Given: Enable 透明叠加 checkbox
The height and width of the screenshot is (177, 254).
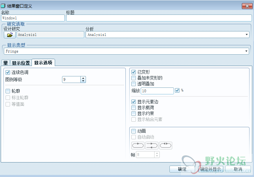Looking at the screenshot, I should pyautogui.click(x=133, y=84).
